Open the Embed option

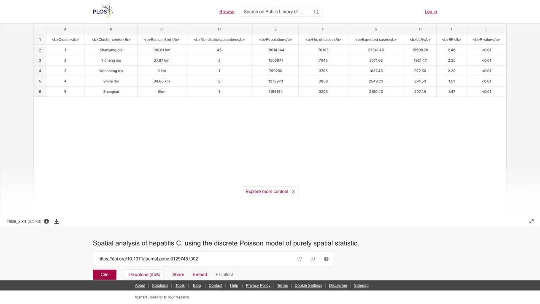(200, 274)
